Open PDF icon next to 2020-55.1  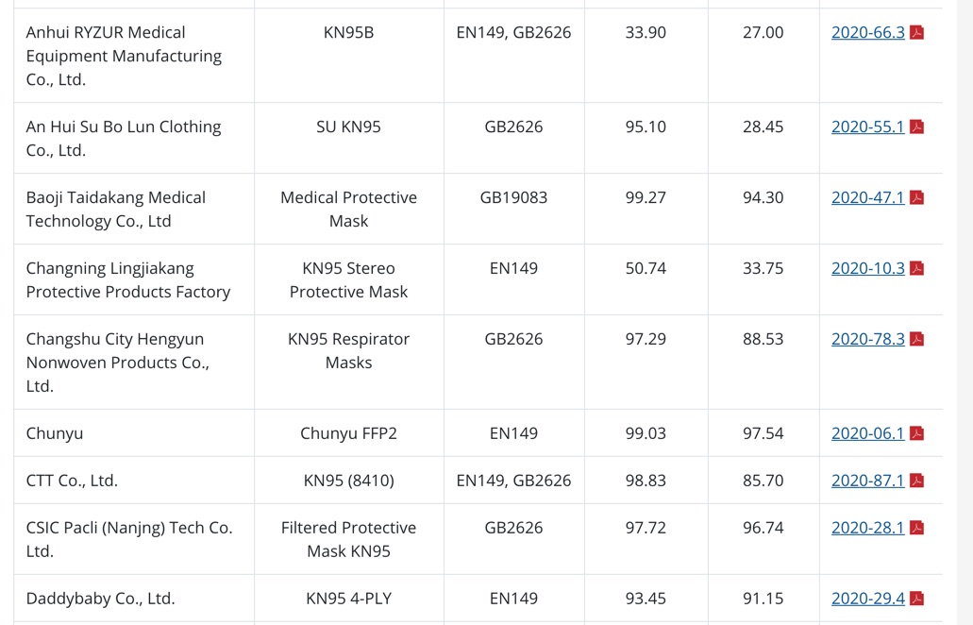(x=916, y=127)
